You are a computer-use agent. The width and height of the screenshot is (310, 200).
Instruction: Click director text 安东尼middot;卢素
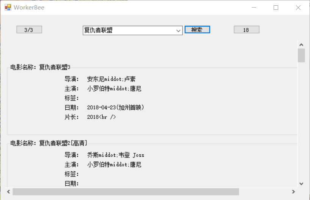click(111, 79)
